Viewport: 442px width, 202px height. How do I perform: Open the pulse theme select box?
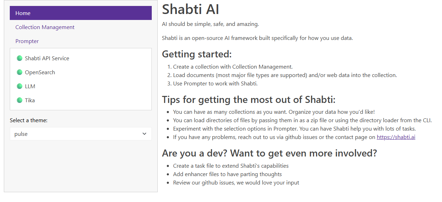[81, 134]
